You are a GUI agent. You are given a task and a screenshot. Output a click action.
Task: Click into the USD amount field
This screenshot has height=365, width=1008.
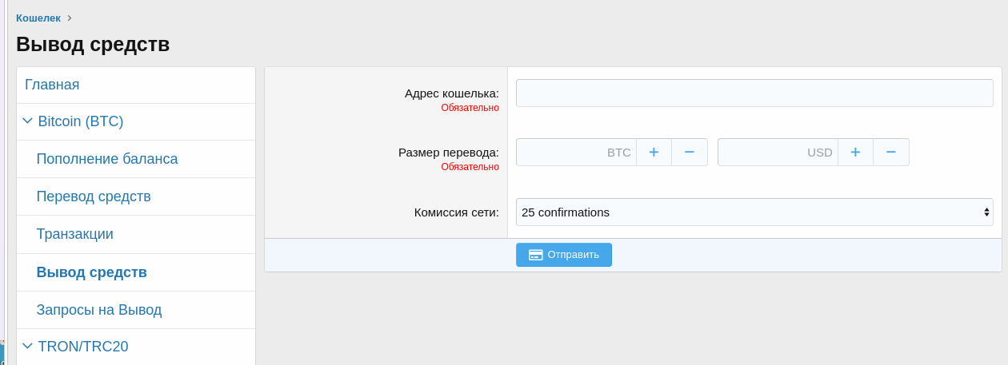click(x=760, y=152)
